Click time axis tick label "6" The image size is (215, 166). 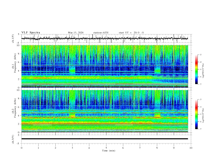pos(123,148)
